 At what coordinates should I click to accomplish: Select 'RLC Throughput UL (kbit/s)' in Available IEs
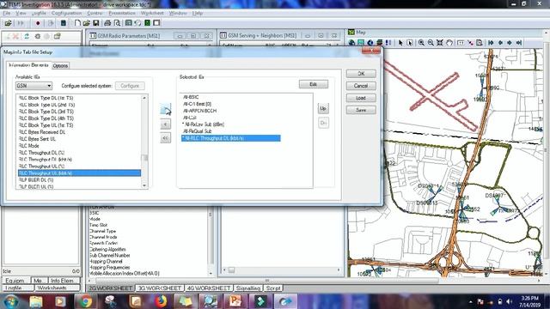79,173
